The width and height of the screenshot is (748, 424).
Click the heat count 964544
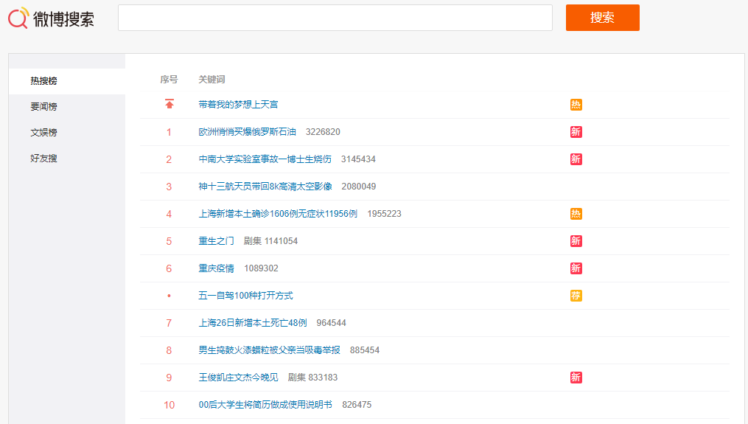tap(331, 323)
